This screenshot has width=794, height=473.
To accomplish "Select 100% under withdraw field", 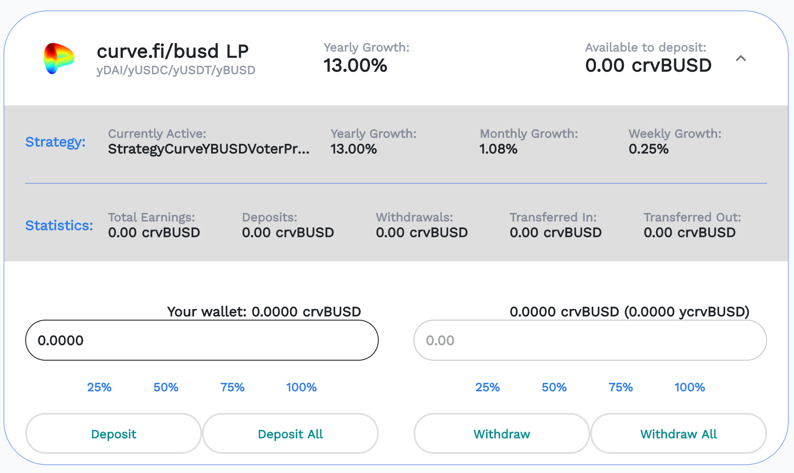I will [x=690, y=387].
